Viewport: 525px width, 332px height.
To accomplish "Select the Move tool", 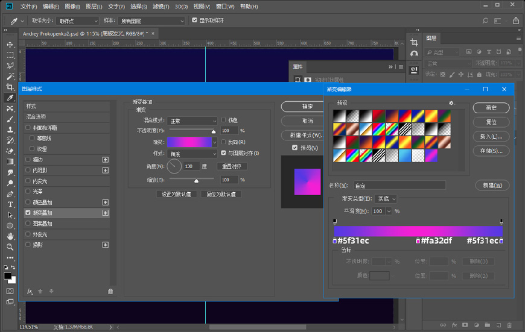I will click(x=10, y=45).
